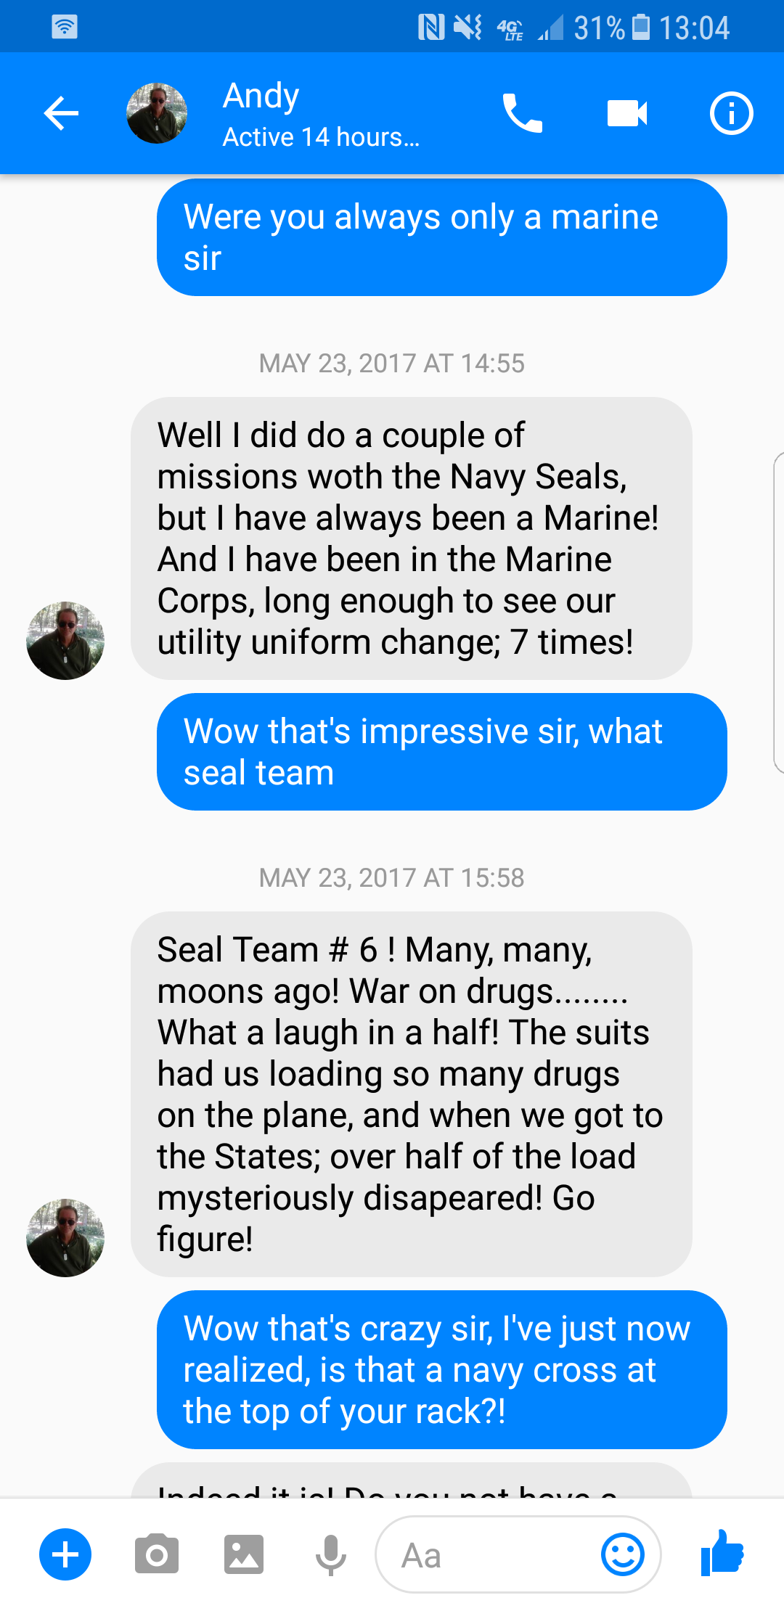Tap the Navy Seals missions reply bubble
This screenshot has height=1611, width=784.
(x=411, y=538)
